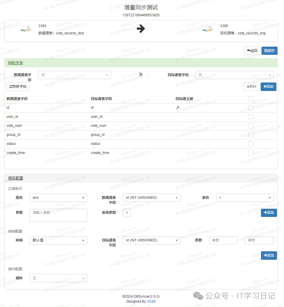
Task: Toggle the select-all checkbox in table header
Action: (250, 99)
